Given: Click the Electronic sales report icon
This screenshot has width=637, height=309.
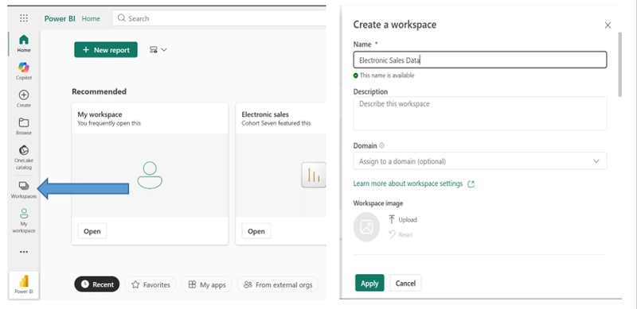Looking at the screenshot, I should [x=314, y=175].
